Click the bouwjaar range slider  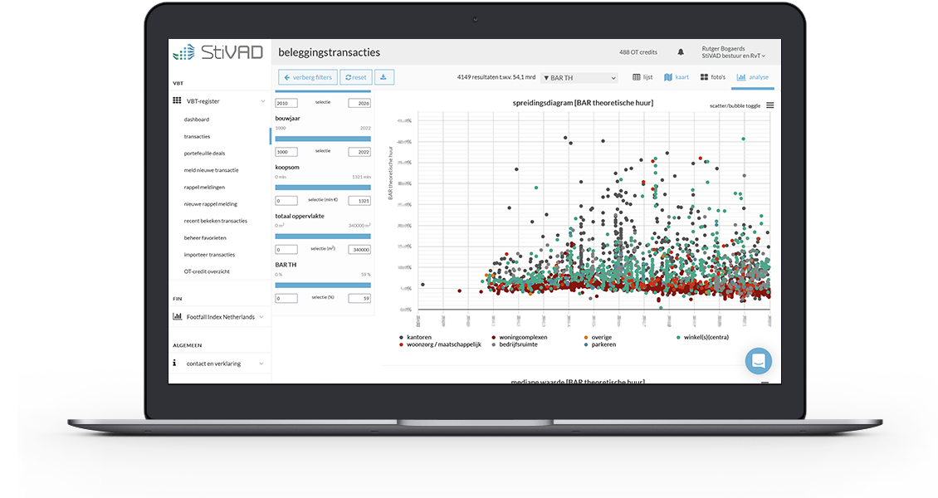pyautogui.click(x=323, y=138)
